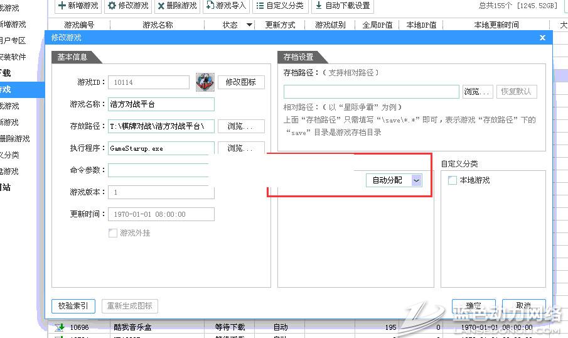Click the 修改游戏 gear icon in toolbar
This screenshot has width=568, height=338.
(112, 6)
